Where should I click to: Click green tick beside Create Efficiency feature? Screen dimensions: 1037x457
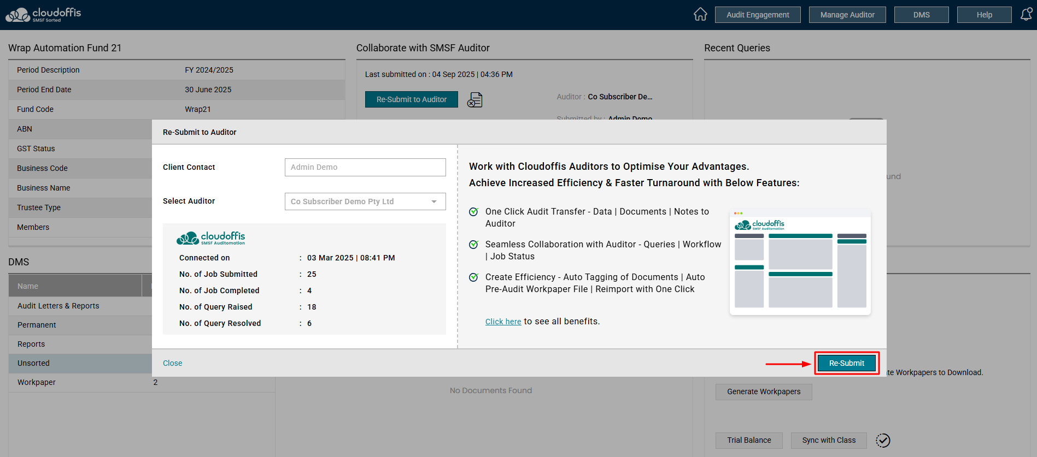474,277
